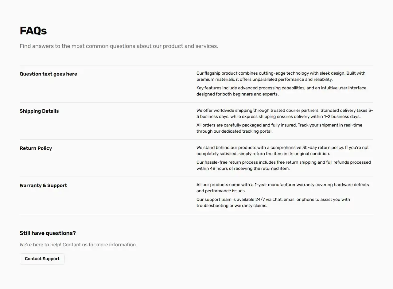Click the Contact Support button
The width and height of the screenshot is (393, 289).
coord(42,259)
